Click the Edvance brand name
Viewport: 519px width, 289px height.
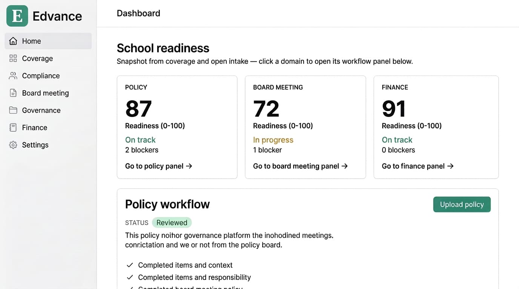(x=57, y=16)
